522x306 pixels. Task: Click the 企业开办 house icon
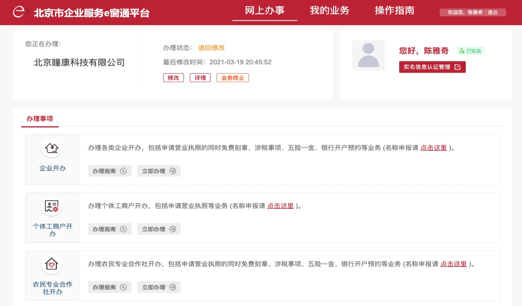coord(52,148)
